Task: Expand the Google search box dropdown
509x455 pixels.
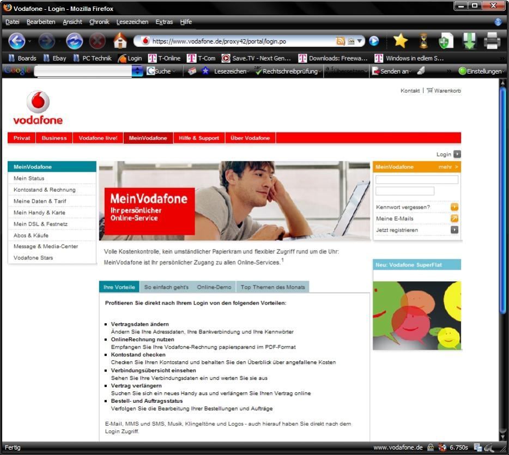Action: tap(137, 71)
